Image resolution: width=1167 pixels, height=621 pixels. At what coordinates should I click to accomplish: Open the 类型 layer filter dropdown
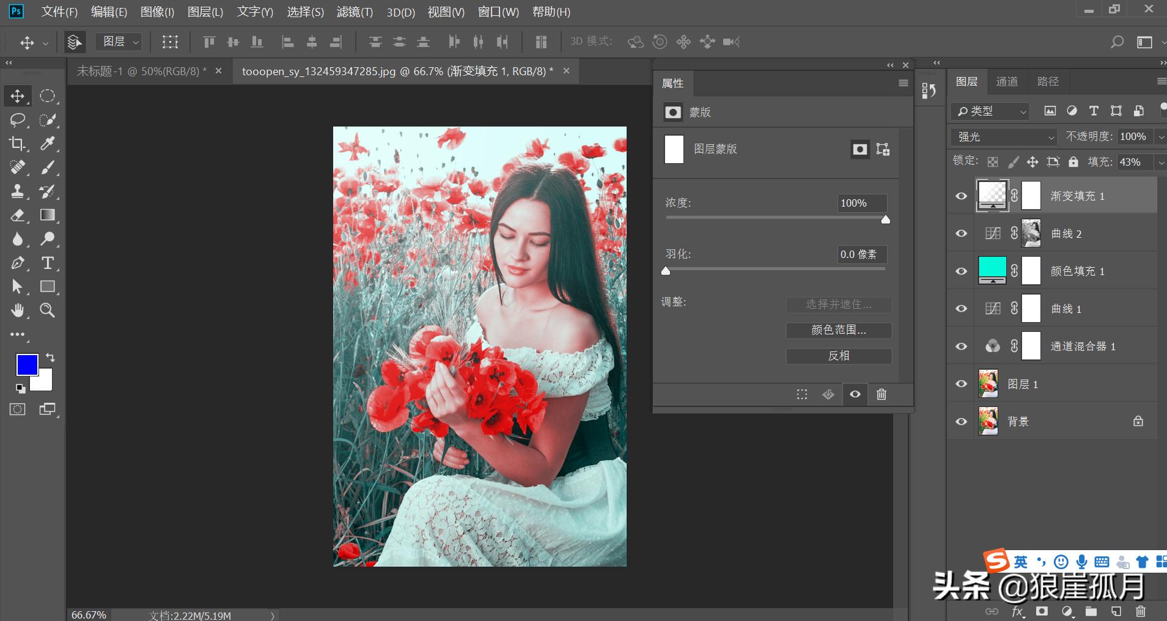click(x=990, y=111)
